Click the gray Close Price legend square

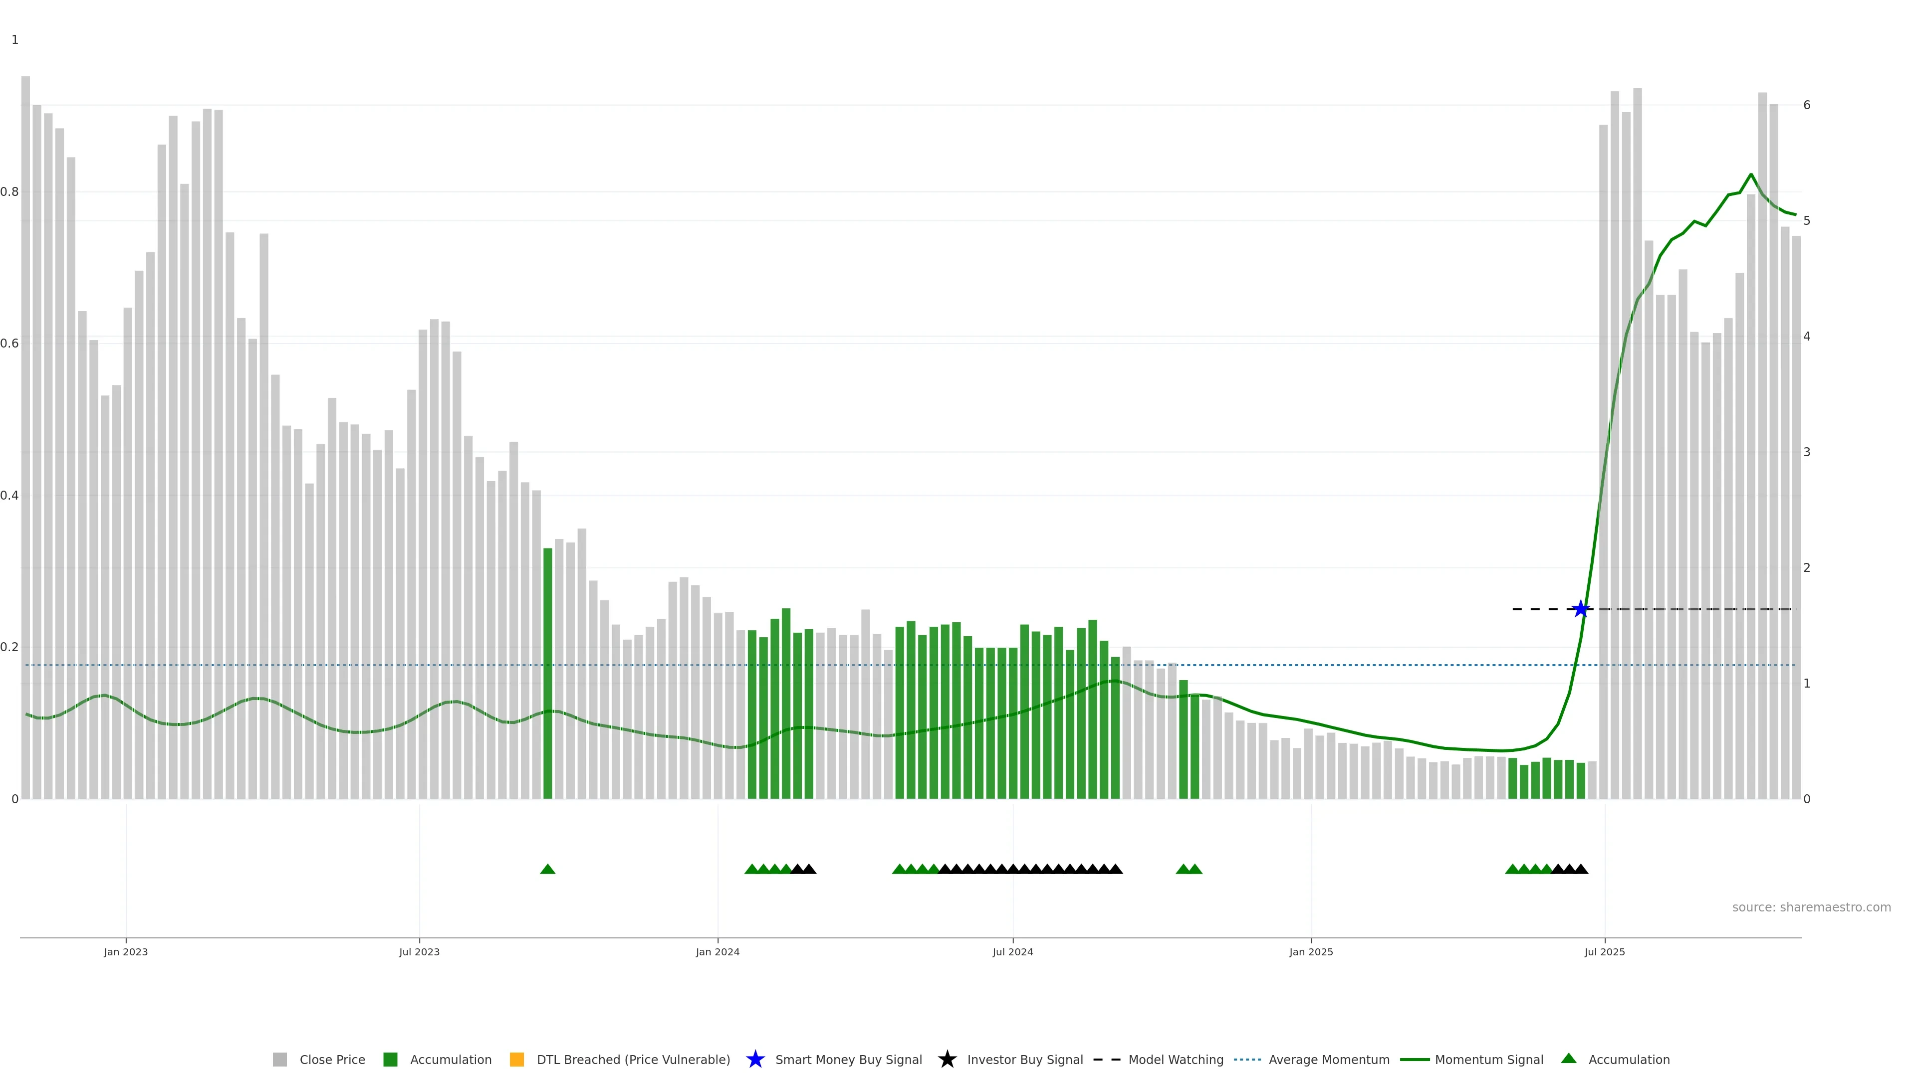[279, 1060]
